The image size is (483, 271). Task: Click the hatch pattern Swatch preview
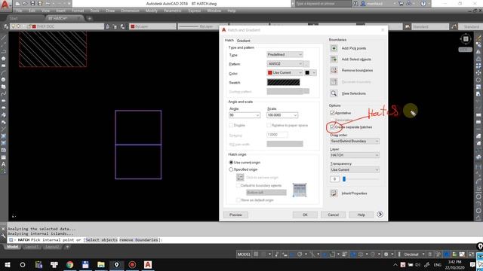pyautogui.click(x=284, y=82)
